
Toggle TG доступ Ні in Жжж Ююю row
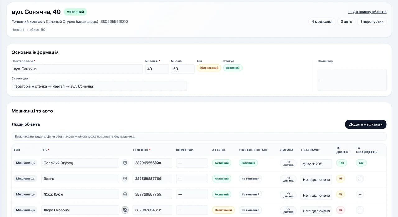(x=340, y=194)
